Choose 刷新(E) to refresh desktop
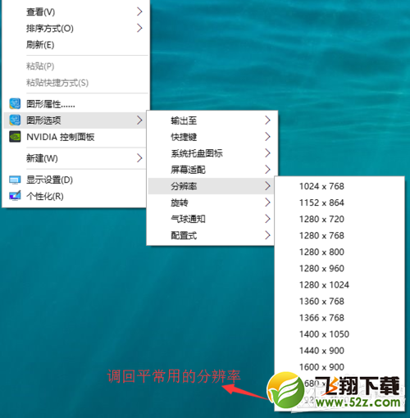 click(76, 44)
